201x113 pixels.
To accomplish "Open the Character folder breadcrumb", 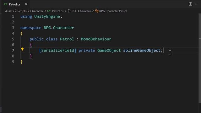I will [x=37, y=11].
